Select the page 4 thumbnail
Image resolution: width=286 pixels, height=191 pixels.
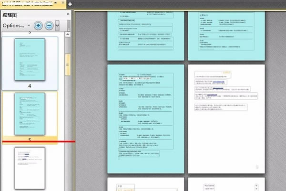[x=30, y=59]
